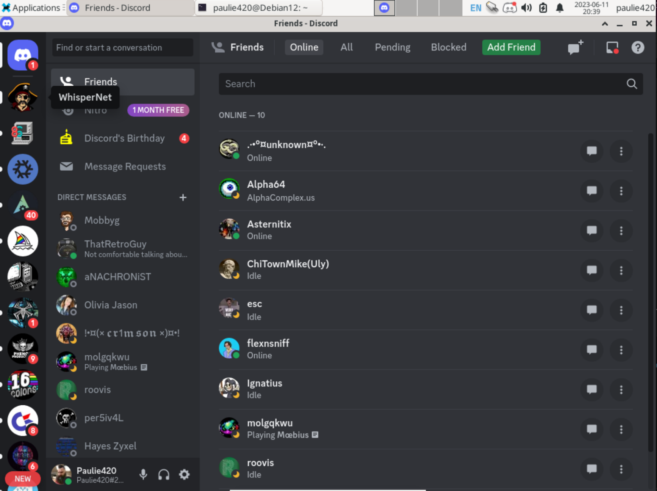
Task: Switch to the Blocked tab
Action: pyautogui.click(x=449, y=47)
